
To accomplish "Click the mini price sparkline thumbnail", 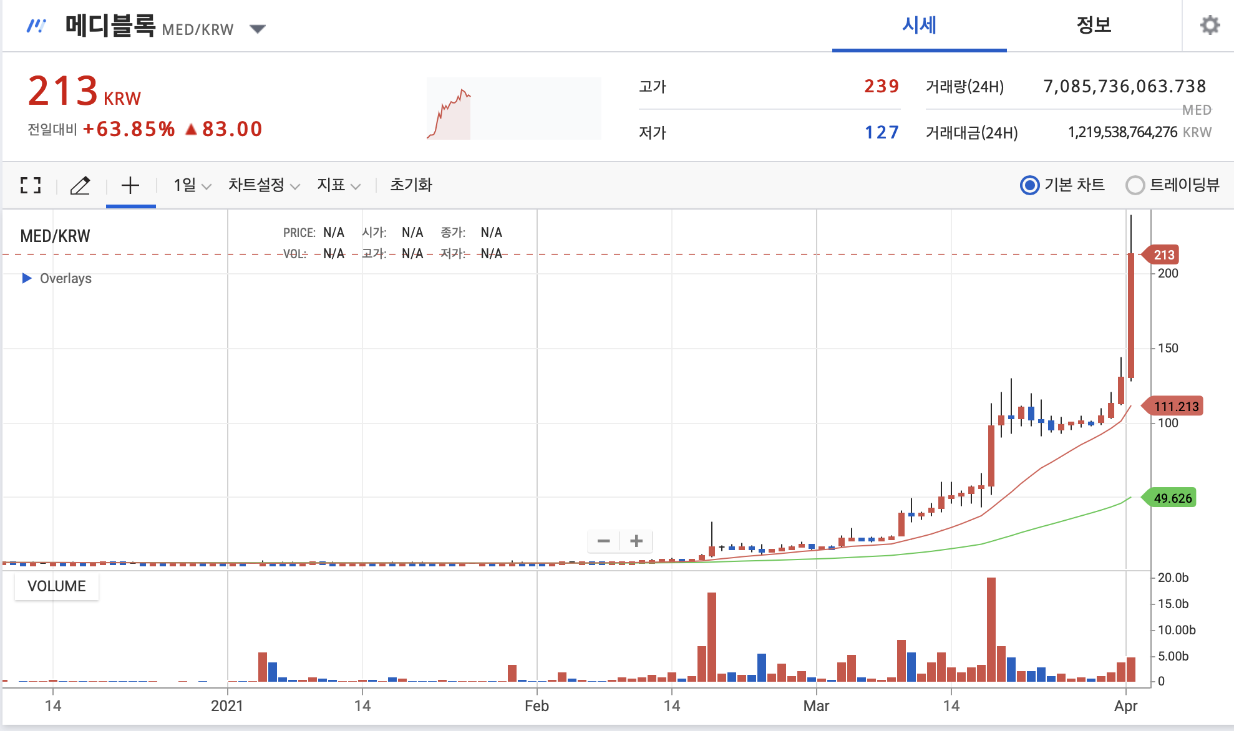I will pos(513,109).
